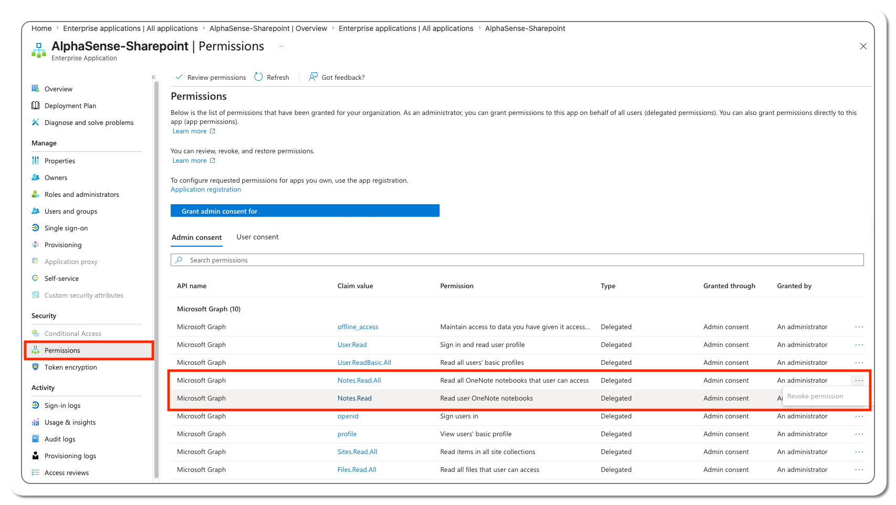
Task: Sort by the API name column header
Action: [x=191, y=286]
